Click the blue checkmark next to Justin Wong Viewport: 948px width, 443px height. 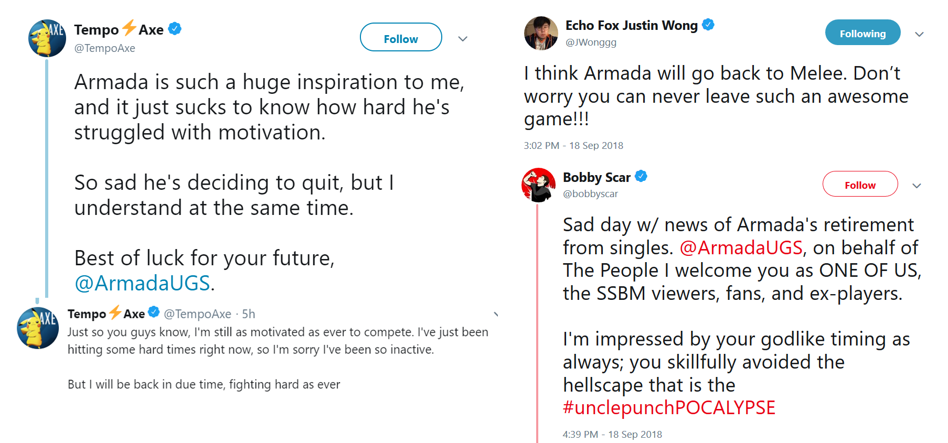point(708,24)
